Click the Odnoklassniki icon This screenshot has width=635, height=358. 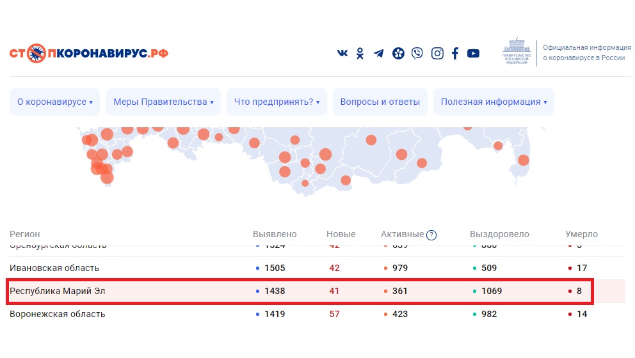point(360,54)
